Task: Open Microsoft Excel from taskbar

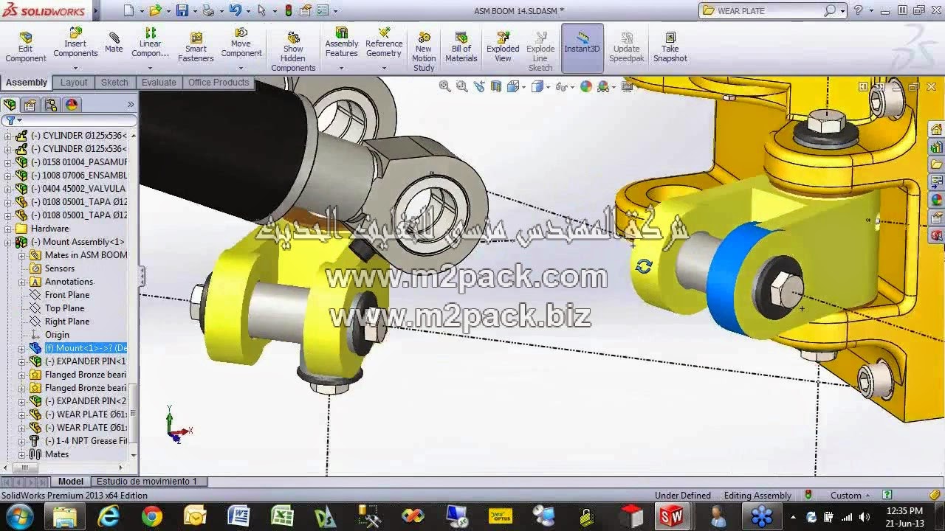Action: pyautogui.click(x=282, y=517)
